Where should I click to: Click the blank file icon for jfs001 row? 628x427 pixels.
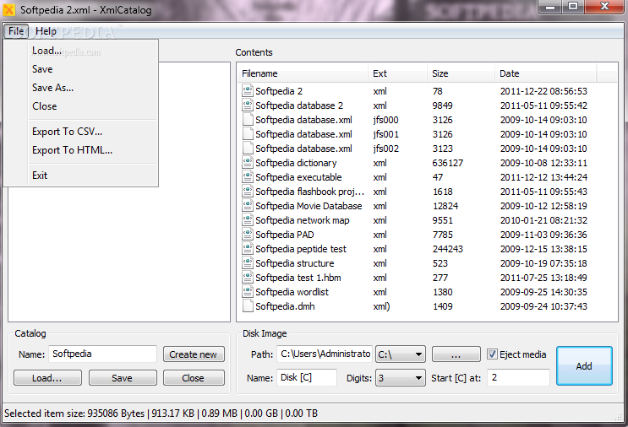coord(248,134)
